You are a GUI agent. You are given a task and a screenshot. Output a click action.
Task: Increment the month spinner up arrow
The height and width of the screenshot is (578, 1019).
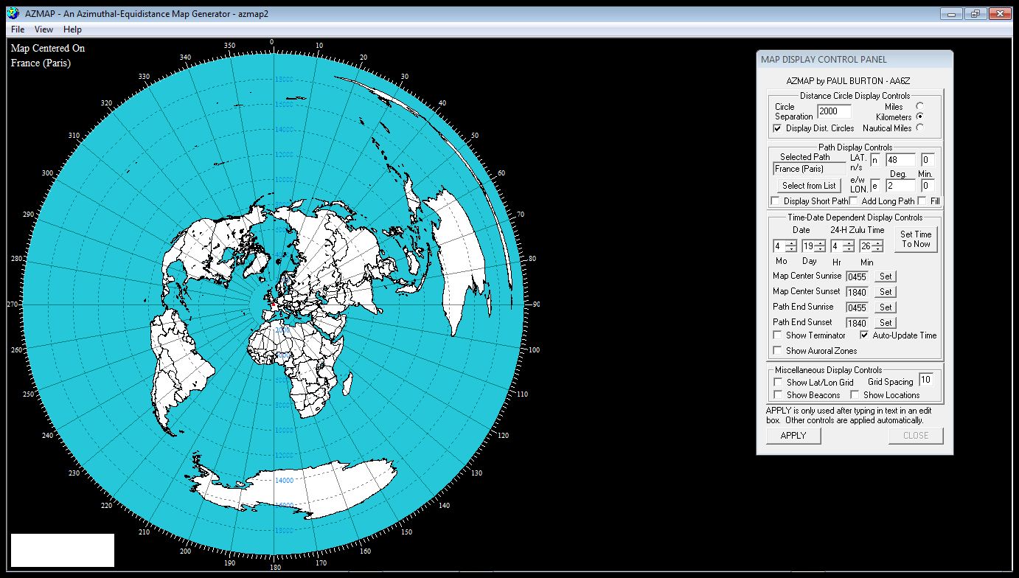click(x=791, y=243)
